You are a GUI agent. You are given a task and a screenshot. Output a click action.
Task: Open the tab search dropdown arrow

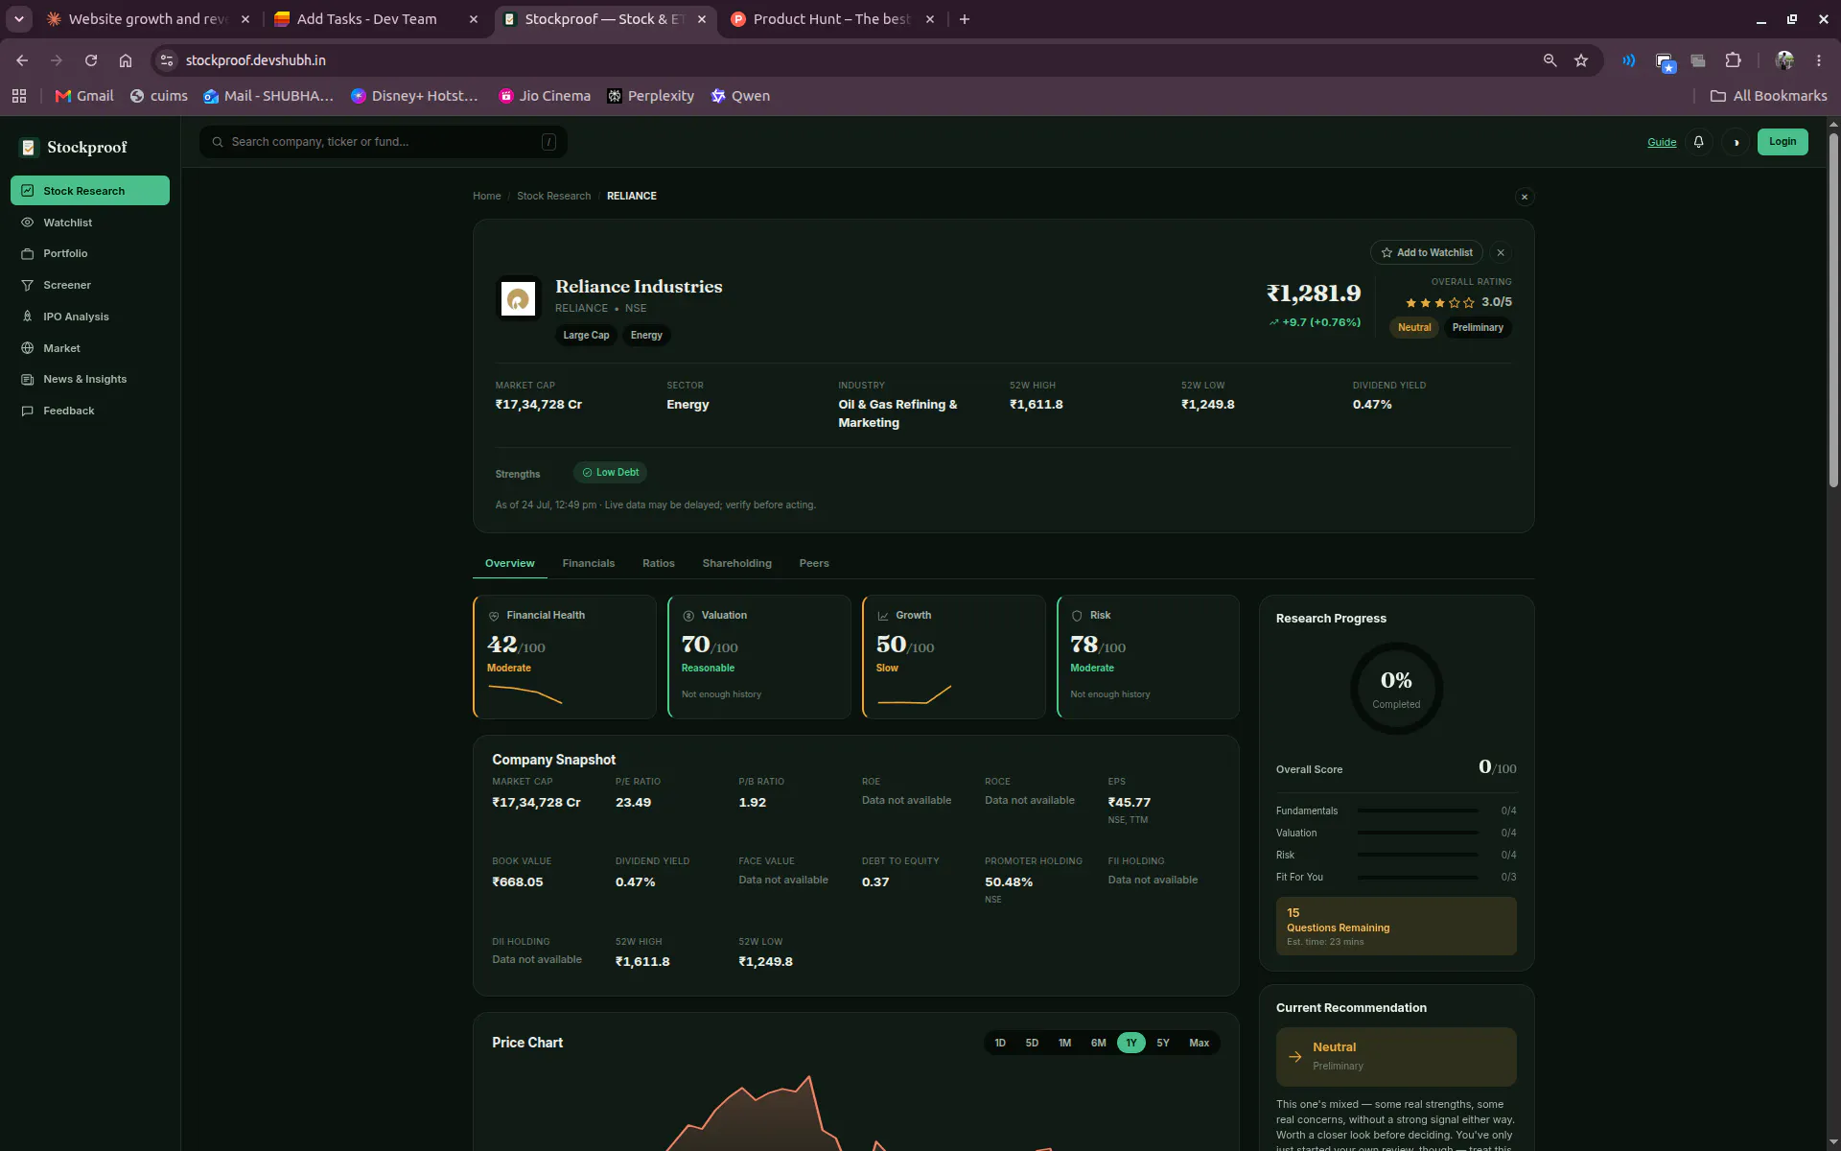[18, 19]
